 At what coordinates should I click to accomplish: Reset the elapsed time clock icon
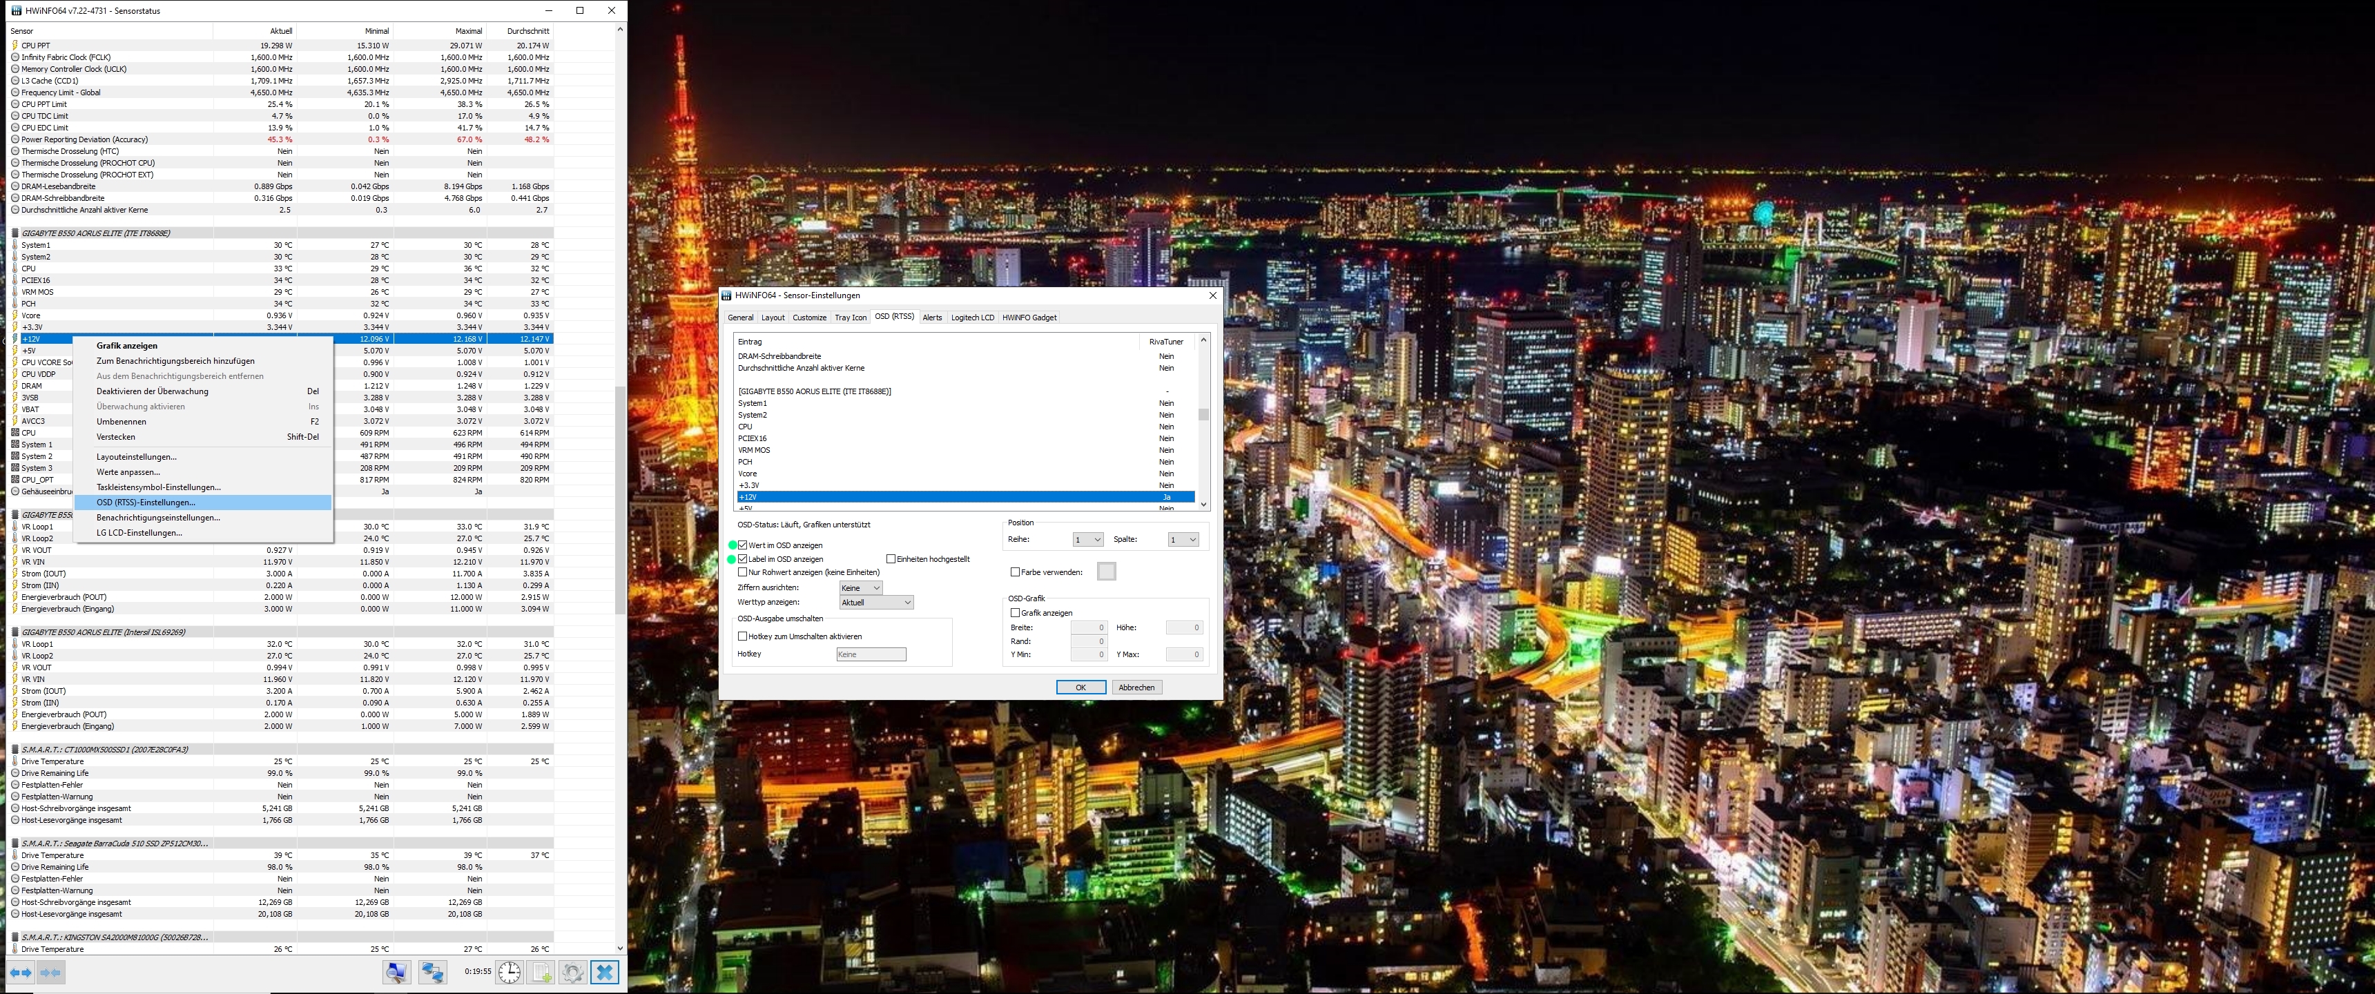pos(509,972)
